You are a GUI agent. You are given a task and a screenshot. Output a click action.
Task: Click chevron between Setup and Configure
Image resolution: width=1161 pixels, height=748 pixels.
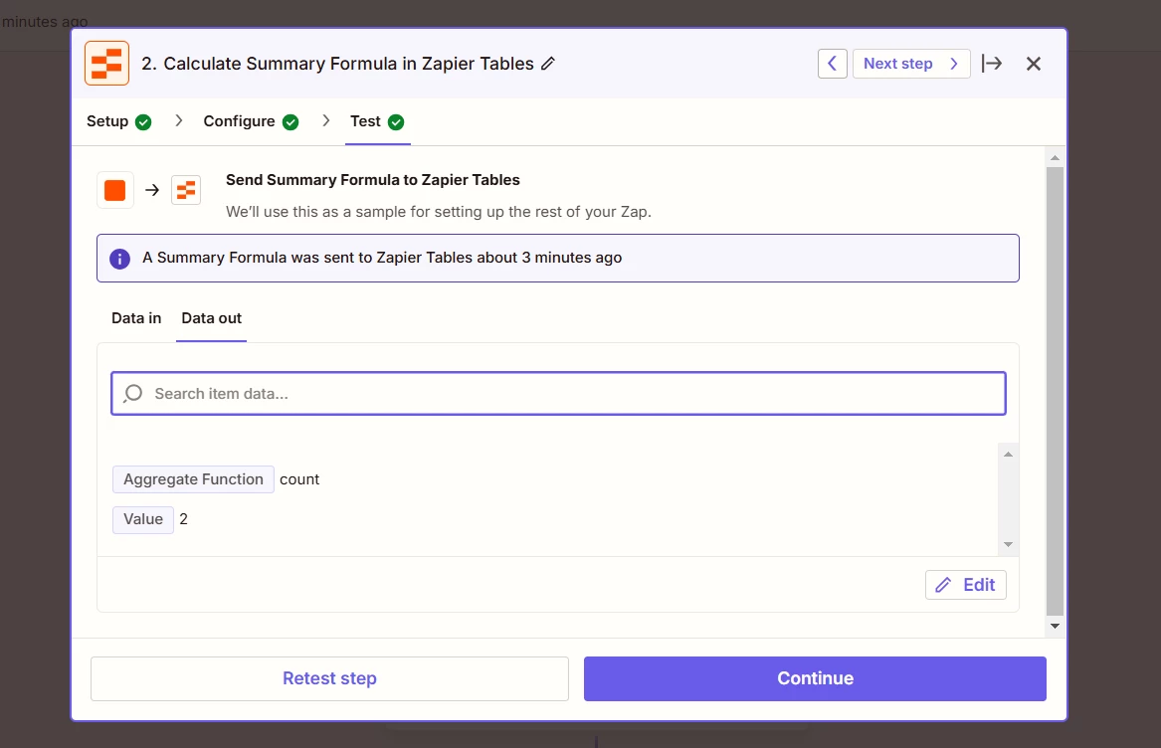pos(178,120)
